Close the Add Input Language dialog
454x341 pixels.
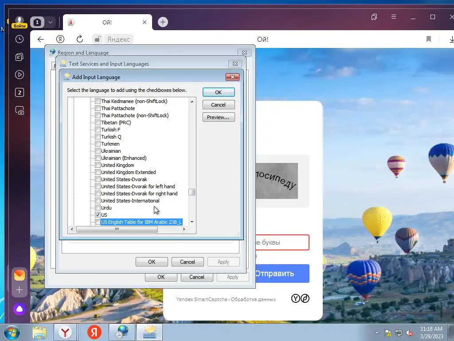coord(232,77)
